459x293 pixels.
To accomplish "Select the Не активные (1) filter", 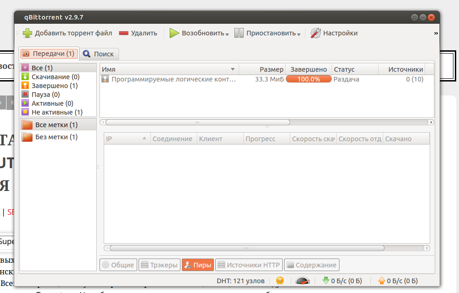I will (58, 112).
